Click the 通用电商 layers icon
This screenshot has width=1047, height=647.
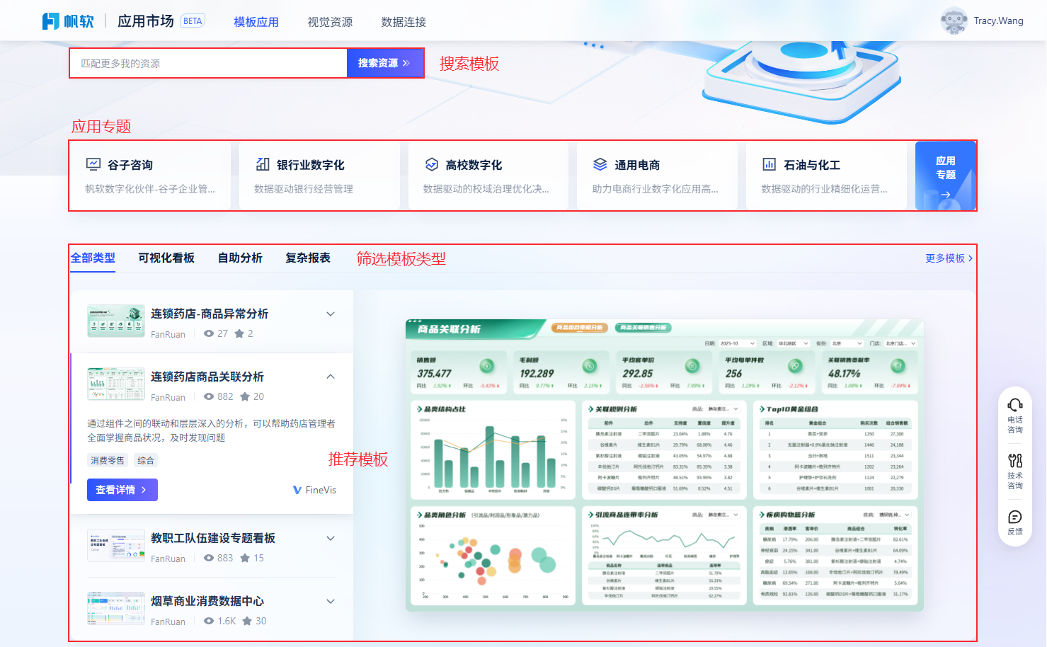click(600, 164)
